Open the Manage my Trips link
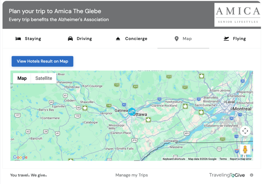Viewport: 266px width, 184px height. pos(131,175)
